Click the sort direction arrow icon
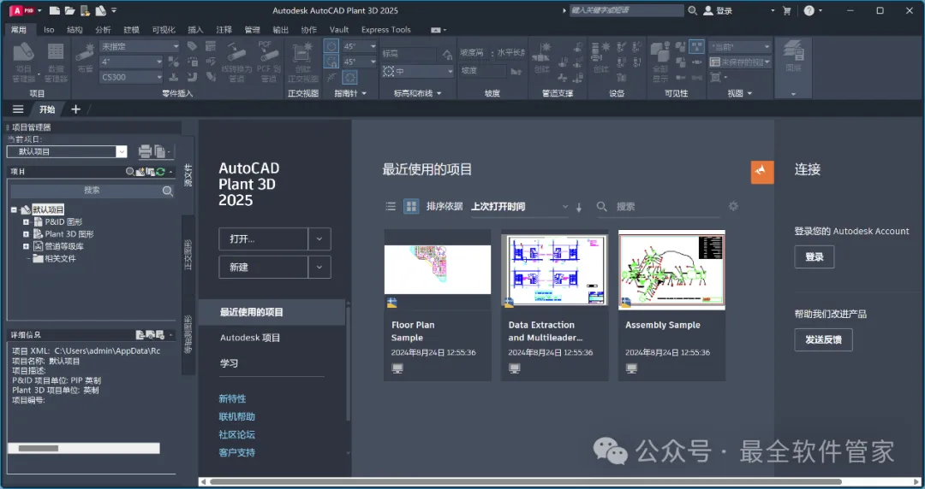925x489 pixels. 579,207
